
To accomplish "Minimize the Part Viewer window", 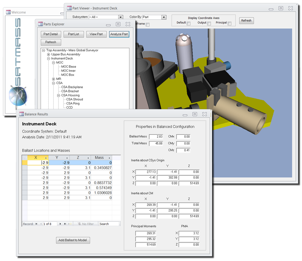I will 271,9.
